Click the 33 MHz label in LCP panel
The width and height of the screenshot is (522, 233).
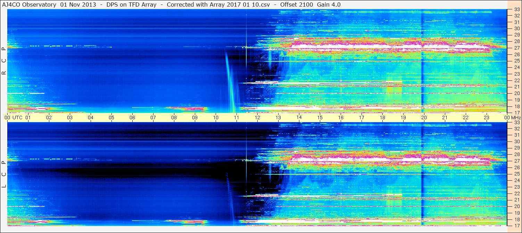pyautogui.click(x=516, y=122)
